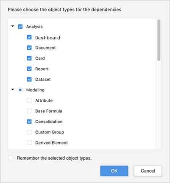Click the partially checked Modeling checkbox
This screenshot has height=183, width=170.
(x=20, y=90)
